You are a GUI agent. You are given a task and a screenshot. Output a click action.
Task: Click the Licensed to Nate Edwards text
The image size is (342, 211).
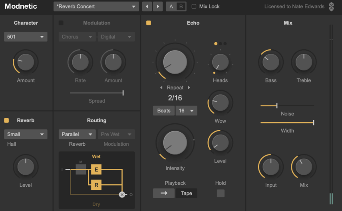coord(294,6)
